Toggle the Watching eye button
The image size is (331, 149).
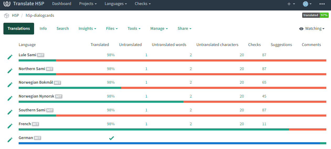pyautogui.click(x=312, y=28)
